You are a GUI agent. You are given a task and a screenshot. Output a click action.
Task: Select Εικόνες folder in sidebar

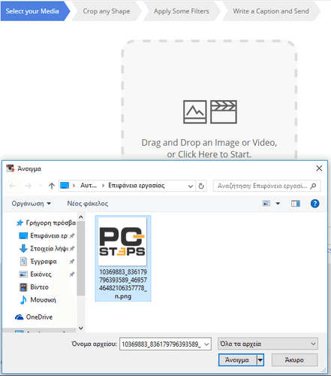click(47, 274)
